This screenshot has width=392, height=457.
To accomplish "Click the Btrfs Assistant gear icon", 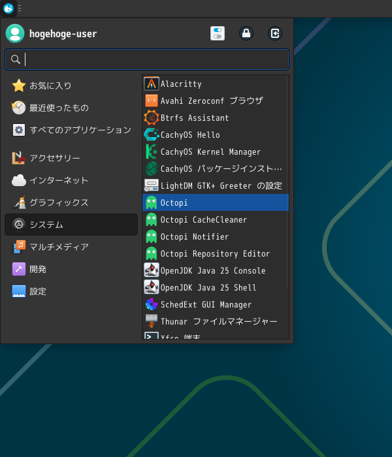I will [x=152, y=118].
